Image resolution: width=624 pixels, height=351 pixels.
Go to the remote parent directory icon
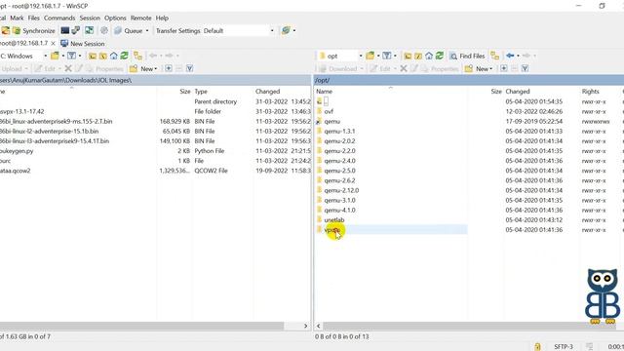tap(408, 57)
